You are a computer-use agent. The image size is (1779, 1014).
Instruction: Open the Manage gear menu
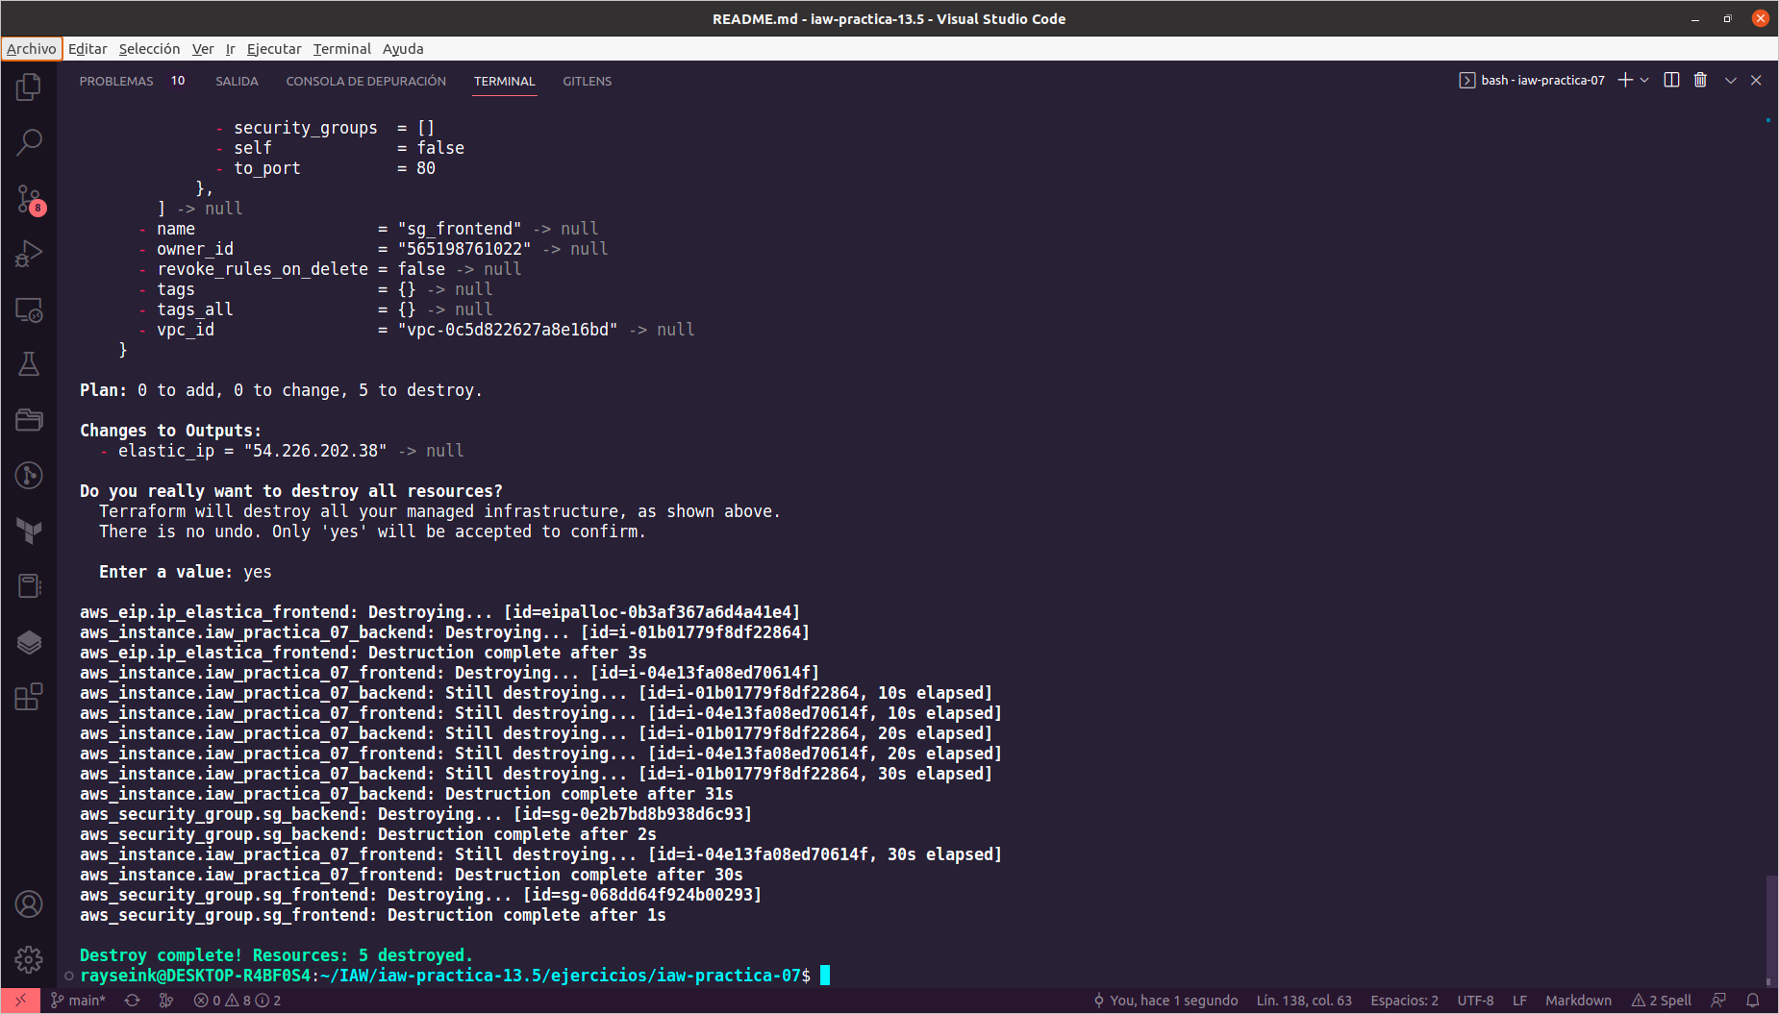coord(29,959)
